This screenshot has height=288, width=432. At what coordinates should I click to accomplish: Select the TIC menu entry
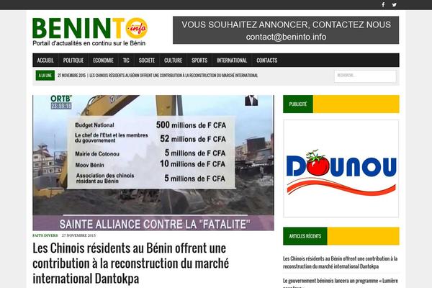126,60
